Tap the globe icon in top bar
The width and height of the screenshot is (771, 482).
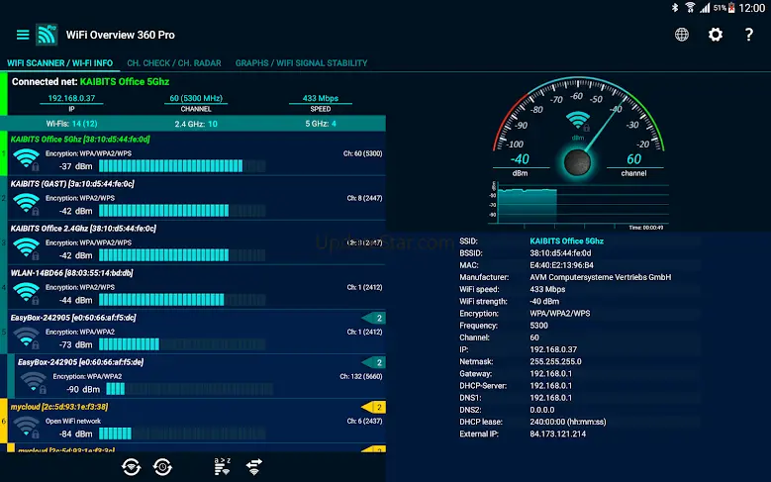(x=682, y=35)
